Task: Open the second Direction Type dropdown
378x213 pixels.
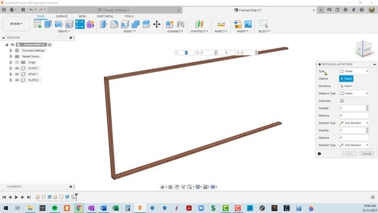Action: 354,145
